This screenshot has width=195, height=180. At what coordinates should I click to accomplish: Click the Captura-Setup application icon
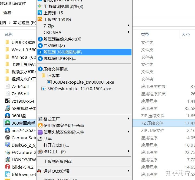[8, 138]
